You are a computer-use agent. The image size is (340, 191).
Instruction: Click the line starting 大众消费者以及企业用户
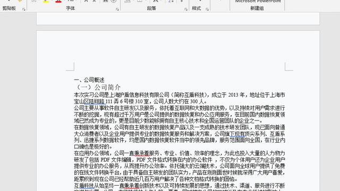(x=180, y=134)
